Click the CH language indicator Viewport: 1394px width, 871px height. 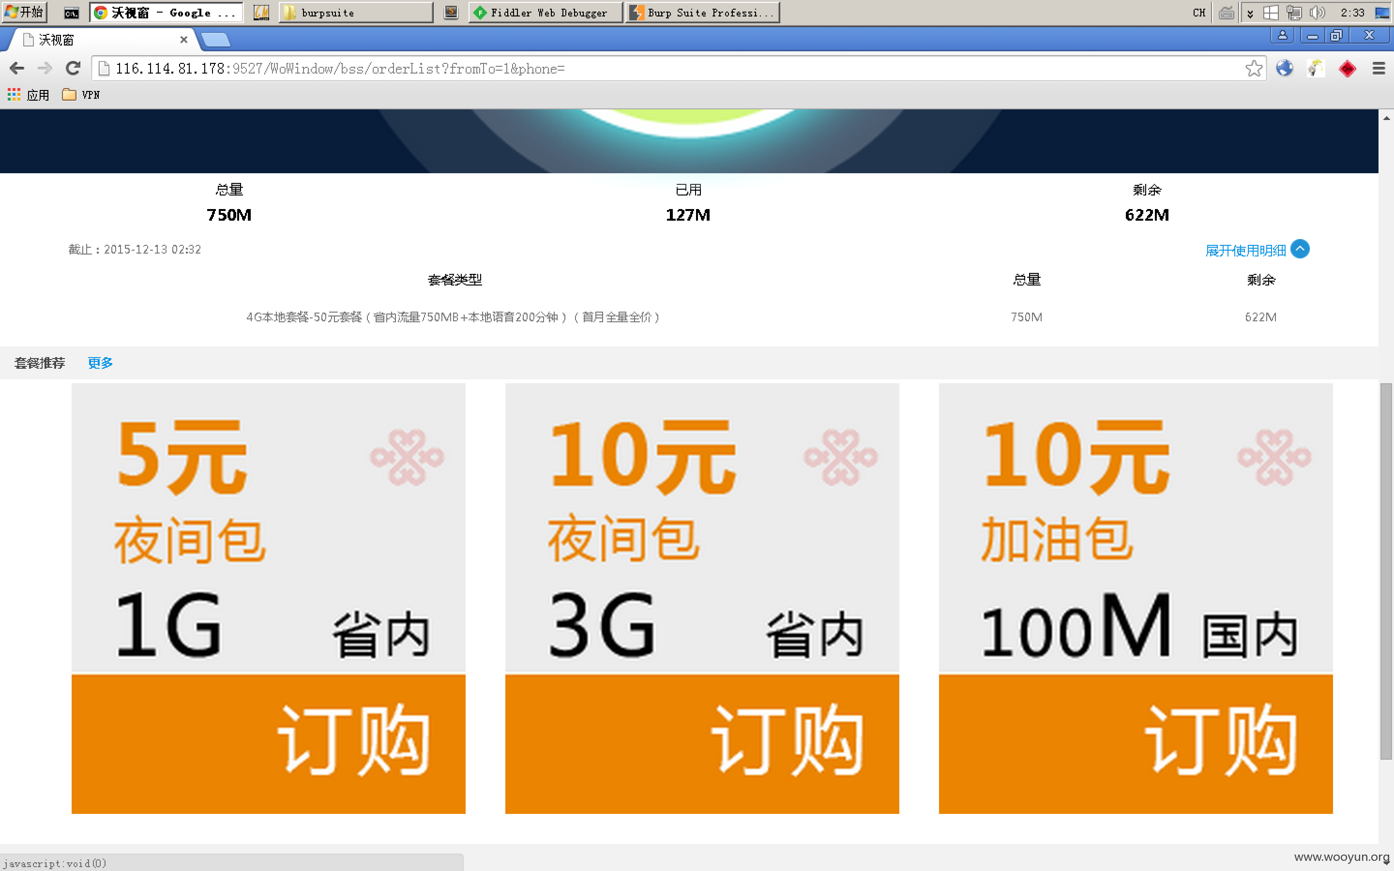tap(1199, 12)
